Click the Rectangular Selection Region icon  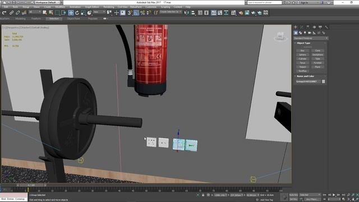tap(57, 12)
